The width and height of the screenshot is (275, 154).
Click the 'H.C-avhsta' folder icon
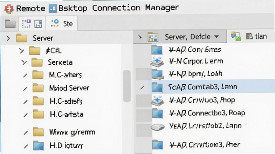38,114
